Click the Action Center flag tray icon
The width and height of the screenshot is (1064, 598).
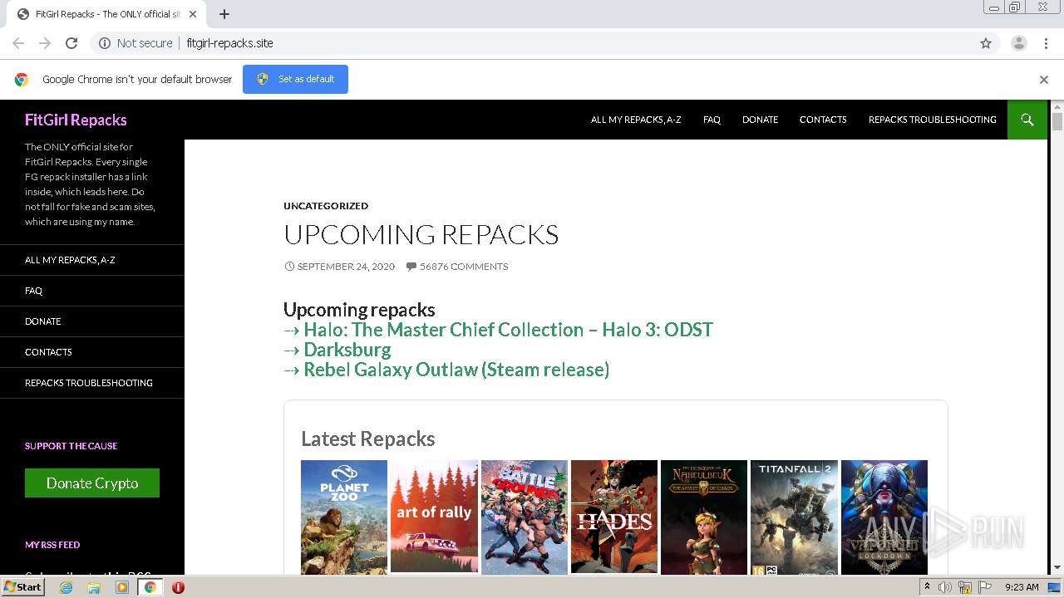pos(983,587)
